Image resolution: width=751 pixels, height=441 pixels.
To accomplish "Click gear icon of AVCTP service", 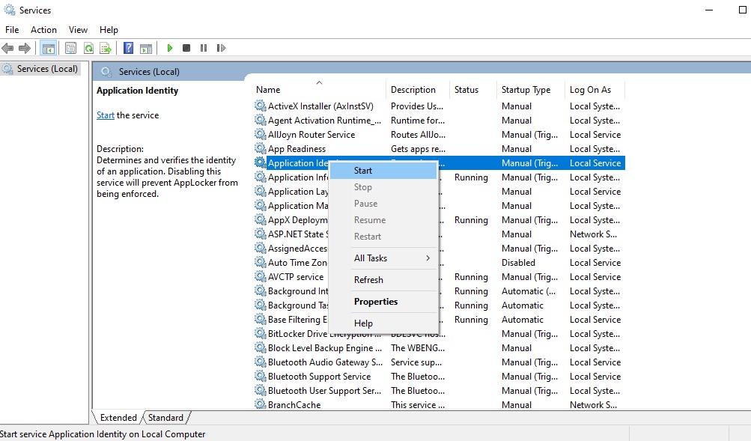I will coord(260,276).
